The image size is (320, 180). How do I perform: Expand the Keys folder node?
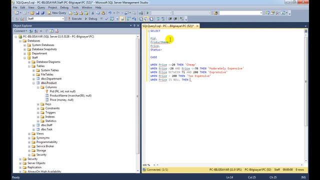38,104
